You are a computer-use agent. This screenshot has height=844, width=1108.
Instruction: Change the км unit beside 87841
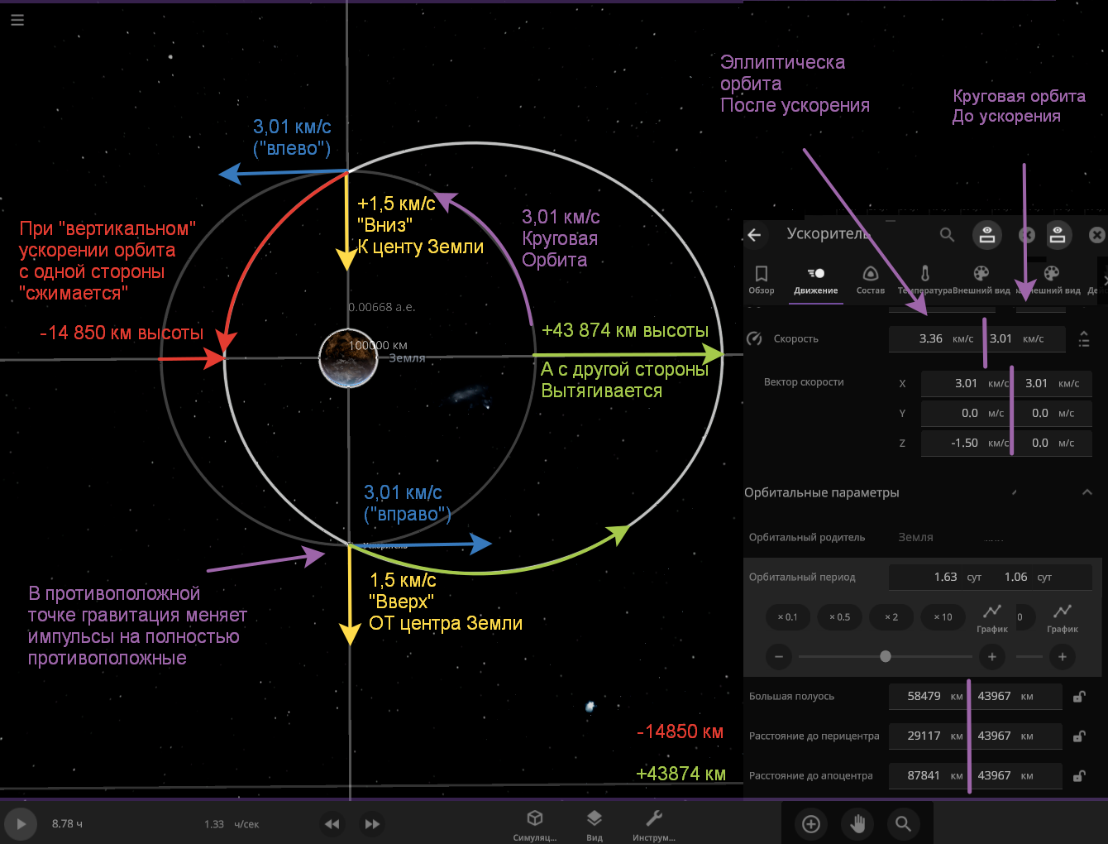pos(957,776)
